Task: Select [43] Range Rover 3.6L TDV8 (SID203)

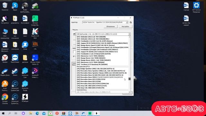Action: coord(91,58)
